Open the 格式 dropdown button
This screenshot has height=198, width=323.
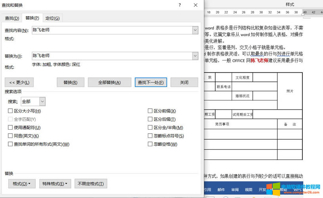point(22,184)
